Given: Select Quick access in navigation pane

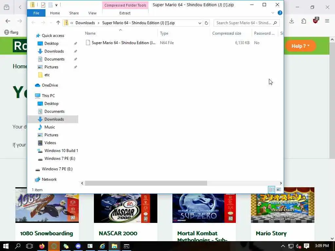Looking at the screenshot, I should [53, 36].
